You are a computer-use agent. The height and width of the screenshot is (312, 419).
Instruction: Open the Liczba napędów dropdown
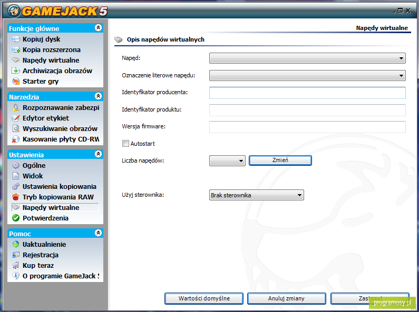pos(227,161)
